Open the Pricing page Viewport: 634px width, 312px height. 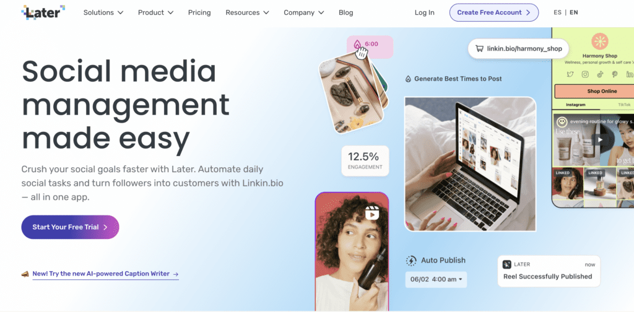click(199, 12)
